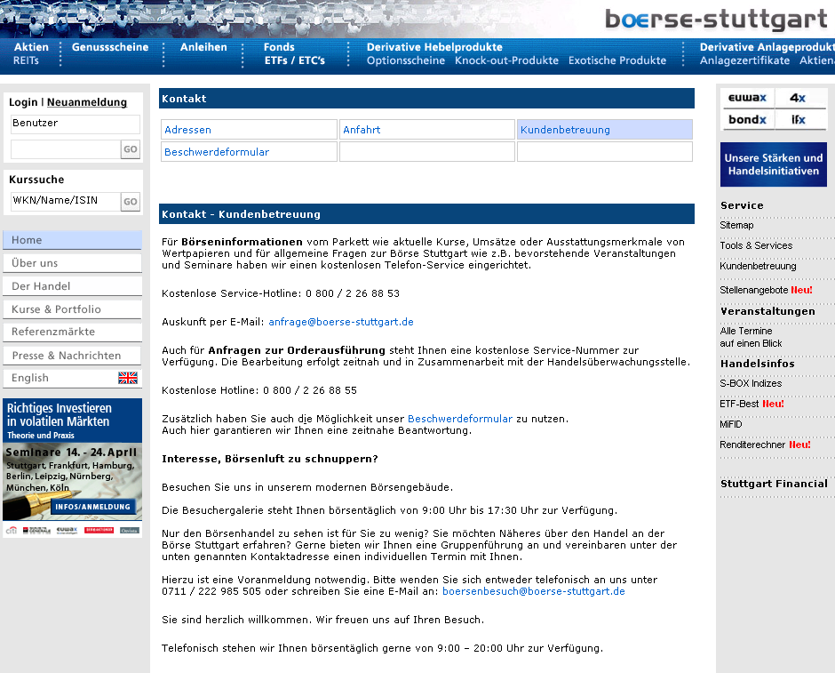Click the inline Beschwerdeformular text link

pos(459,419)
